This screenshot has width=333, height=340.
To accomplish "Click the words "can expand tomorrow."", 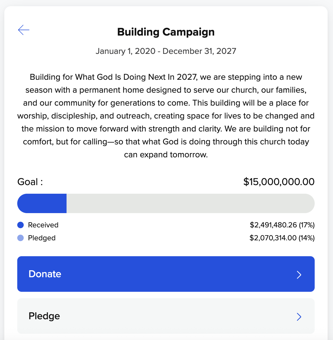I will click(x=166, y=155).
